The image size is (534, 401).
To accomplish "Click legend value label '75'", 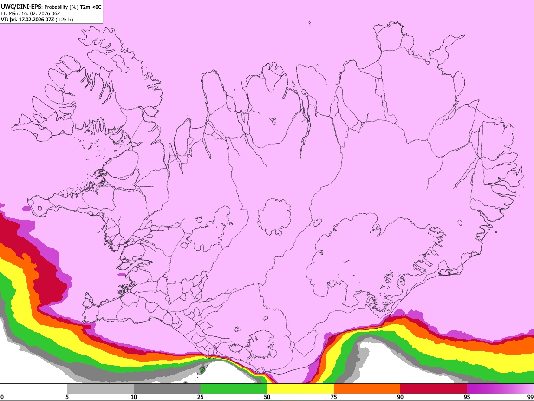I will click(334, 397).
